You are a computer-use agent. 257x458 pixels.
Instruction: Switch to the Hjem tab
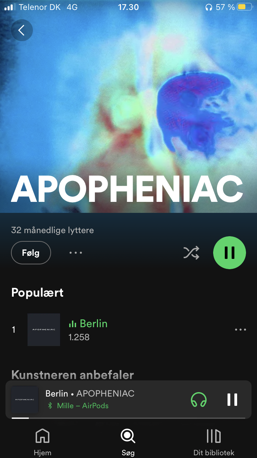(x=42, y=443)
